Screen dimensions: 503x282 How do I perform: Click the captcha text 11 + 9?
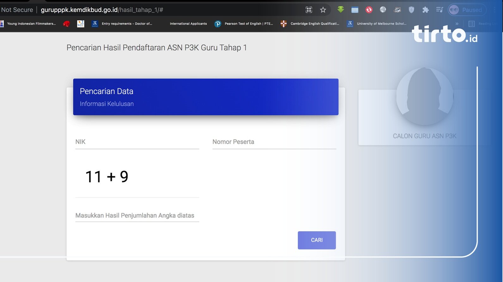click(107, 176)
